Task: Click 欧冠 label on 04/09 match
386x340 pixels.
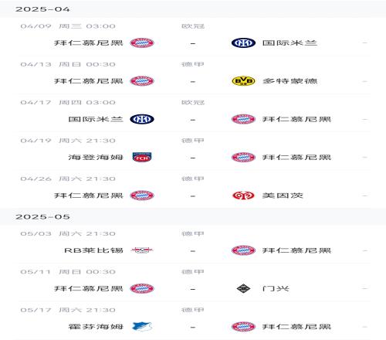Action: [193, 26]
